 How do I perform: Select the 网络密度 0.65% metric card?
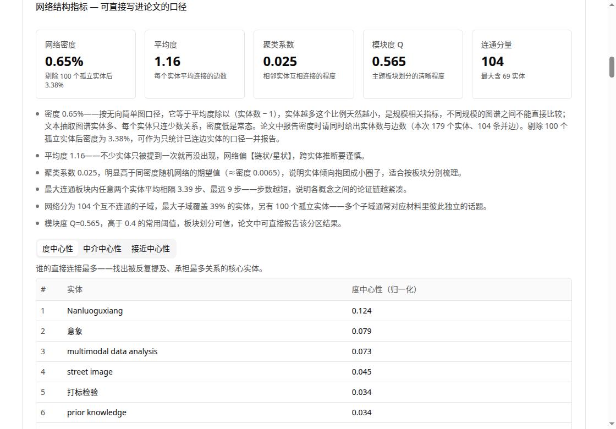[86, 64]
